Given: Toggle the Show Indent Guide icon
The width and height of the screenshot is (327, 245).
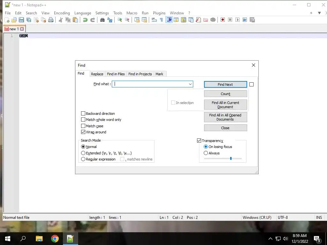Looking at the screenshot, I should pos(169,20).
